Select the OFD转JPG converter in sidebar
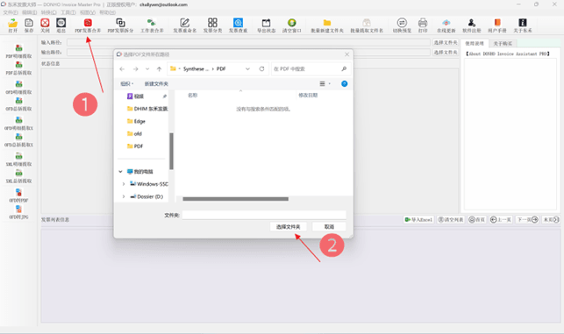This screenshot has height=334, width=564. pyautogui.click(x=18, y=212)
